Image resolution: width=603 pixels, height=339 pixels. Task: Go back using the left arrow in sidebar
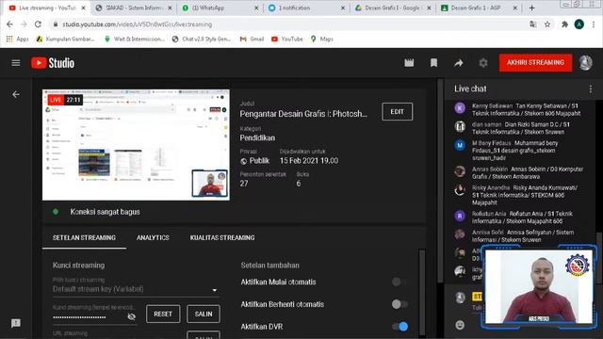coord(16,94)
